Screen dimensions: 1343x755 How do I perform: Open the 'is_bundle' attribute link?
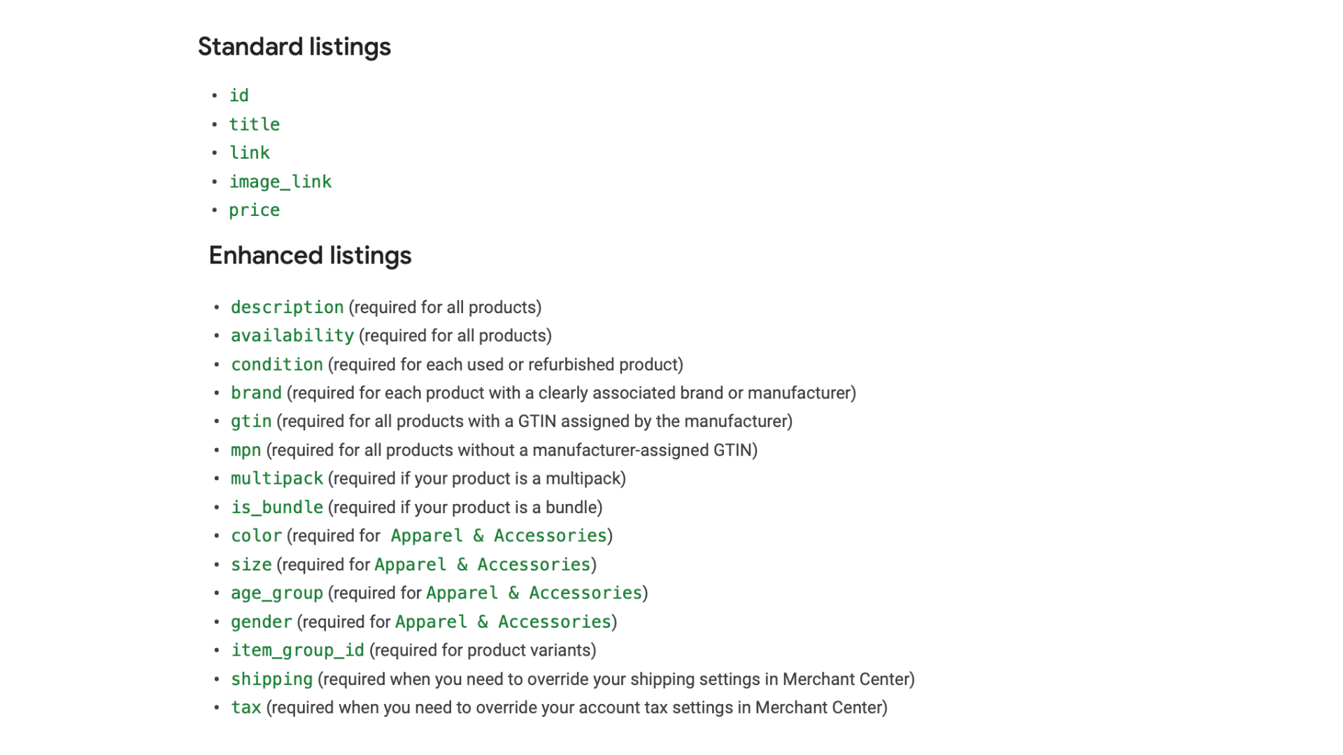276,508
